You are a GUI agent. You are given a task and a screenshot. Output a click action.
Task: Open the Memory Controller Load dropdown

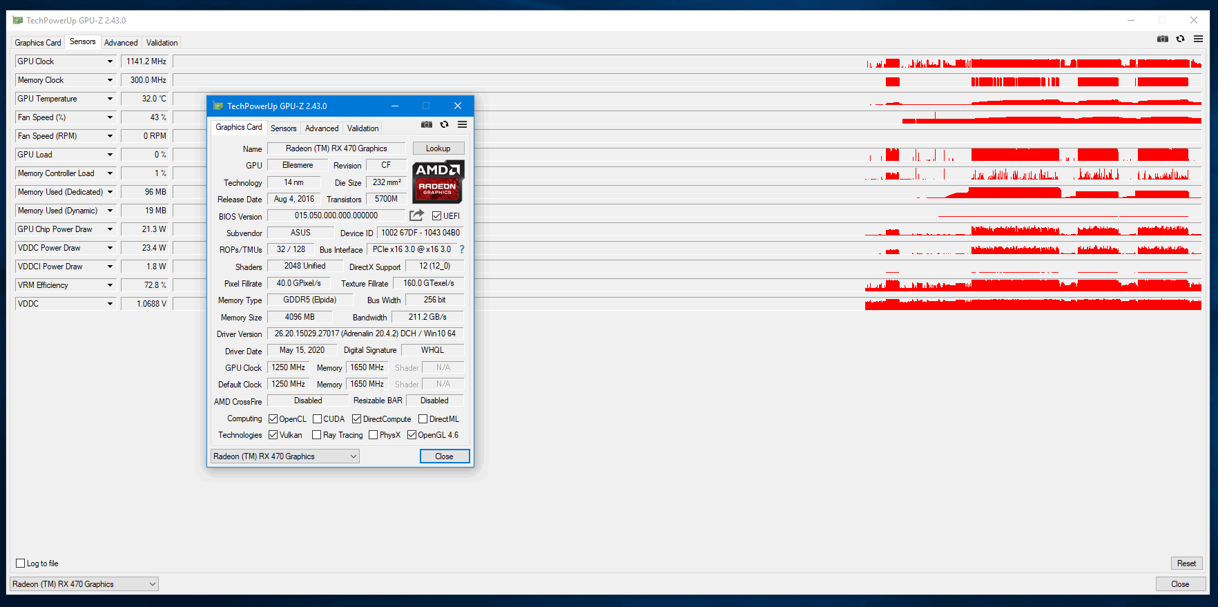coord(110,173)
